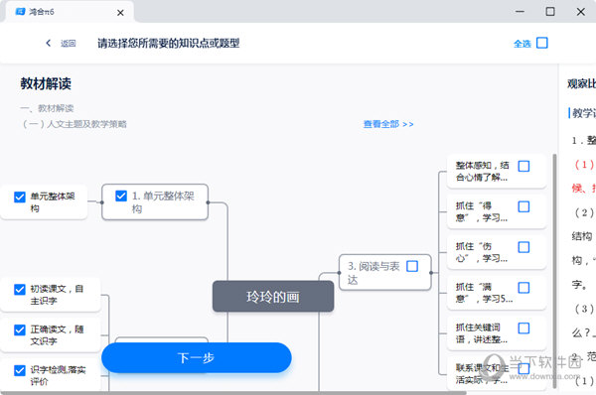The width and height of the screenshot is (596, 395).
Task: Click the 下一步 next-step button
Action: (x=197, y=357)
